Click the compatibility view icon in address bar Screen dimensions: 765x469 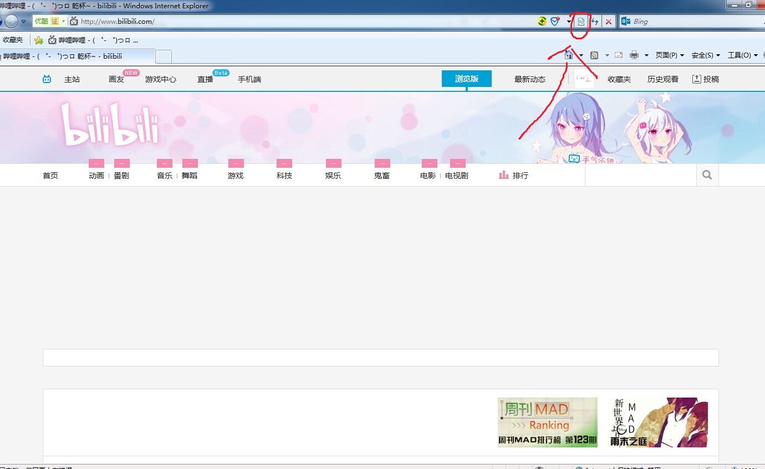(581, 22)
